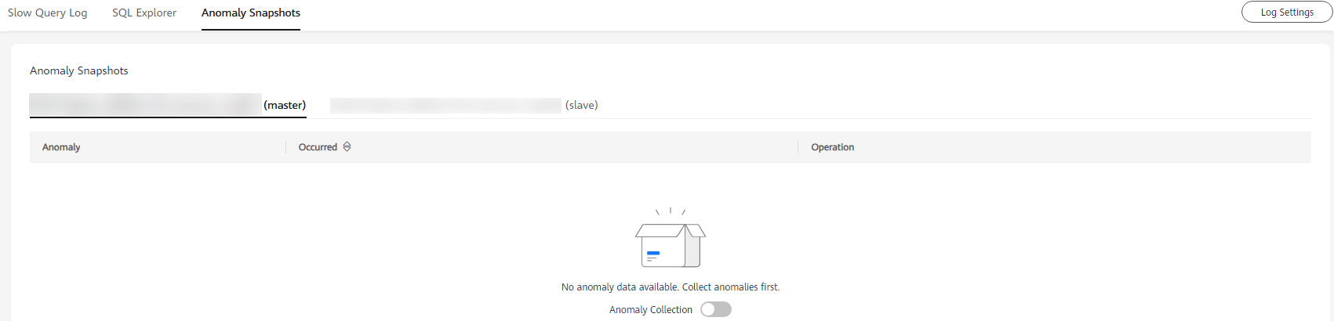Switch to the (slave) node tab label
Viewport: 1334px width, 321px height.
[x=581, y=105]
